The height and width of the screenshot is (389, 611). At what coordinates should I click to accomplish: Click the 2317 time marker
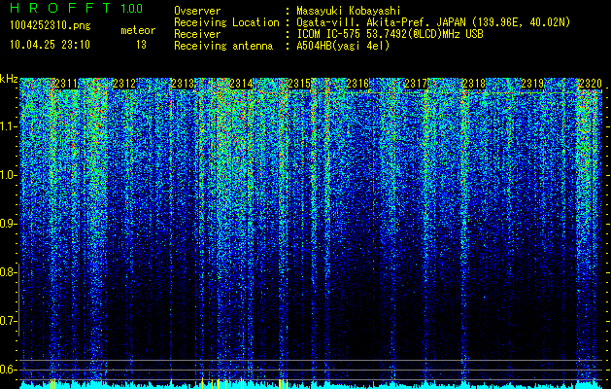416,84
